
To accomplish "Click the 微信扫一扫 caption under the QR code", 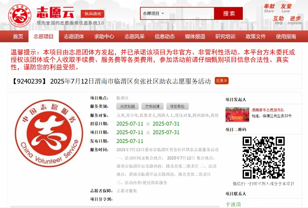I will (x=264, y=184).
